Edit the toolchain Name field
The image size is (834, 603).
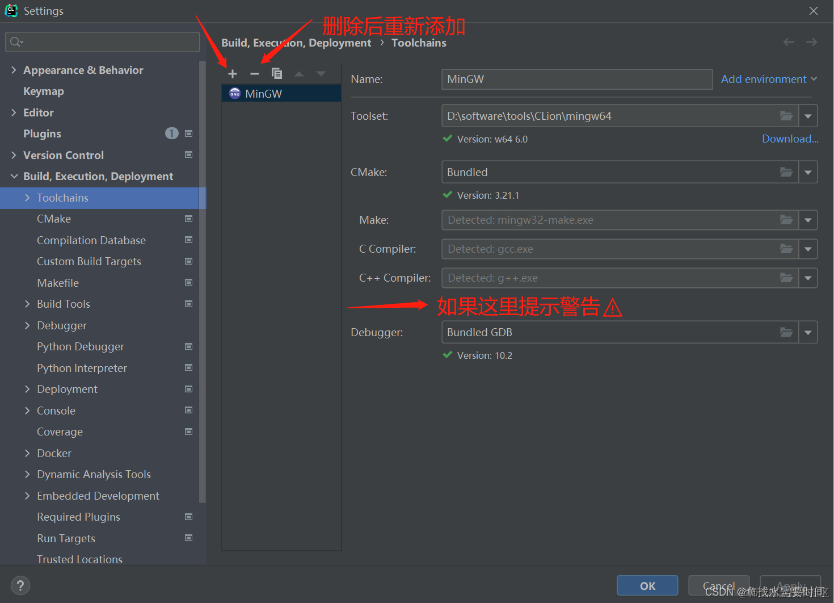click(577, 79)
